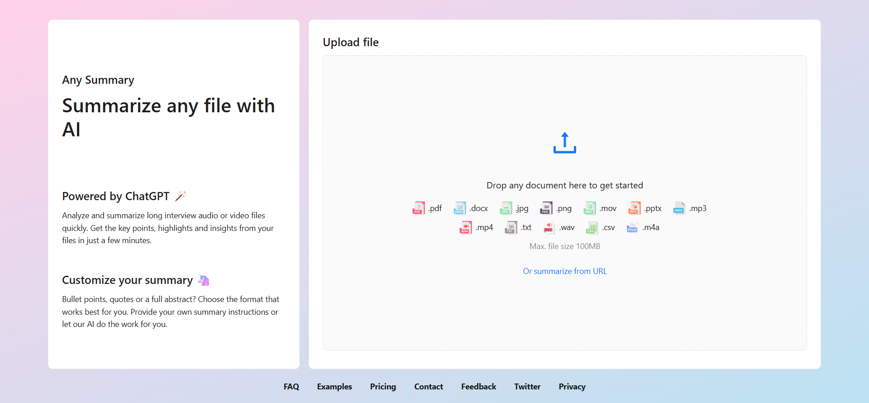Viewport: 869px width, 403px height.
Task: Click the '.mp3' extension label
Action: 698,208
